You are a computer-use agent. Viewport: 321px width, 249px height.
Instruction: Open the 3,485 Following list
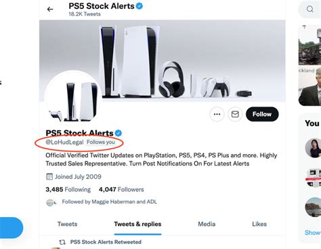pos(68,189)
